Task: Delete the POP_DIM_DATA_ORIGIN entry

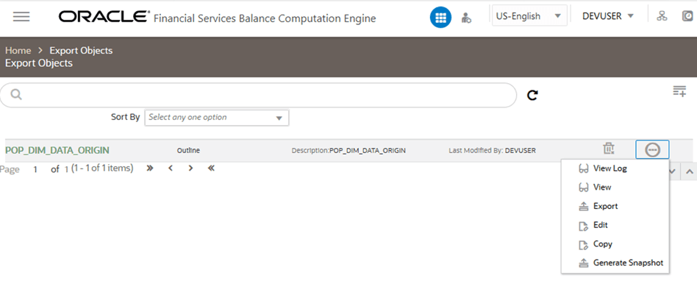Action: 609,149
